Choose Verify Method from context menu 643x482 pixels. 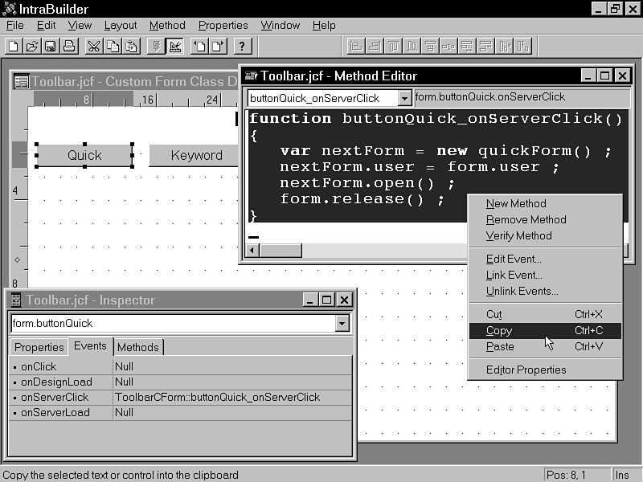(545, 235)
